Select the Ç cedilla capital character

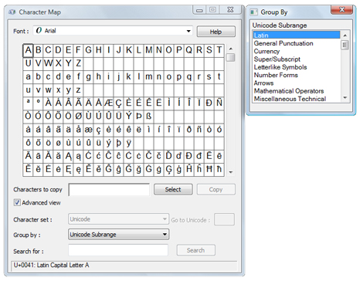tap(118, 103)
